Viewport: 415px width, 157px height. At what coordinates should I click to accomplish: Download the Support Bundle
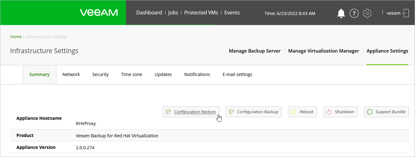[x=386, y=112]
